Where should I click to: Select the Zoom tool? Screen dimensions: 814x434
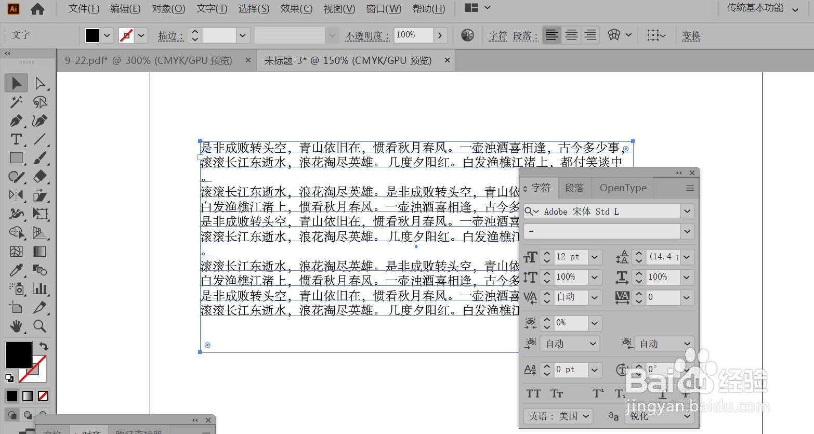[x=41, y=326]
